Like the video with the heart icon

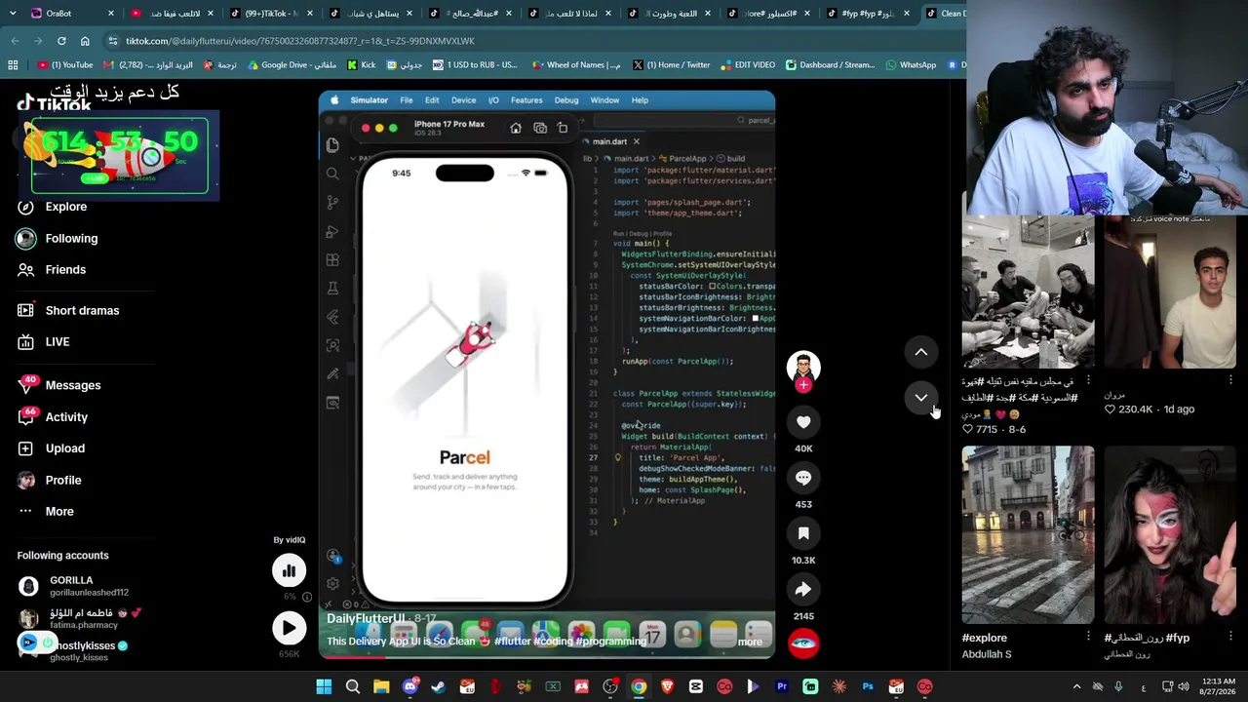pos(803,422)
